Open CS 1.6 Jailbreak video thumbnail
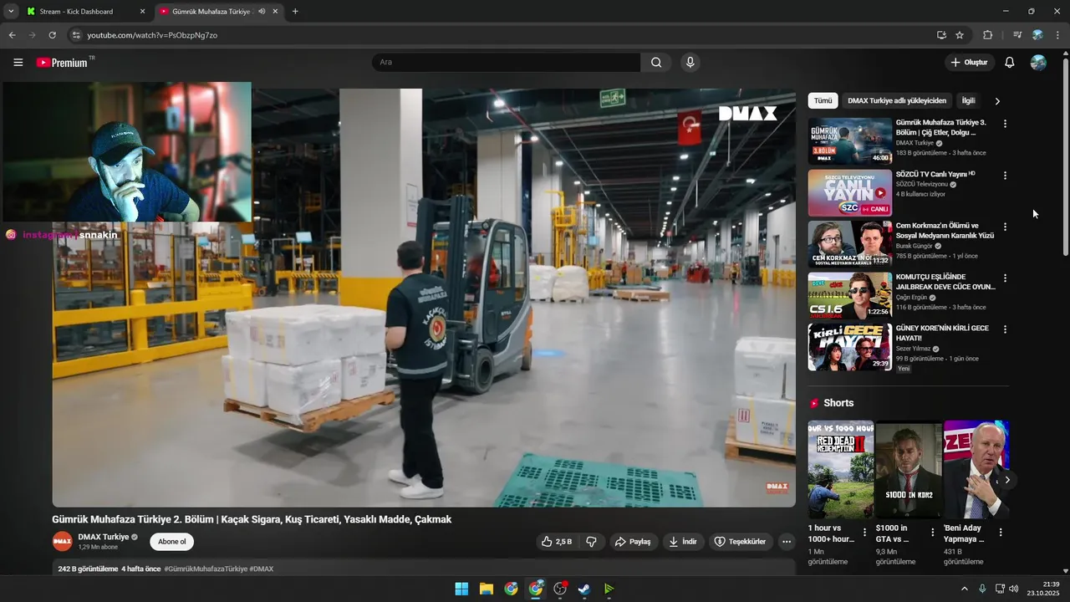1070x602 pixels. 849,295
